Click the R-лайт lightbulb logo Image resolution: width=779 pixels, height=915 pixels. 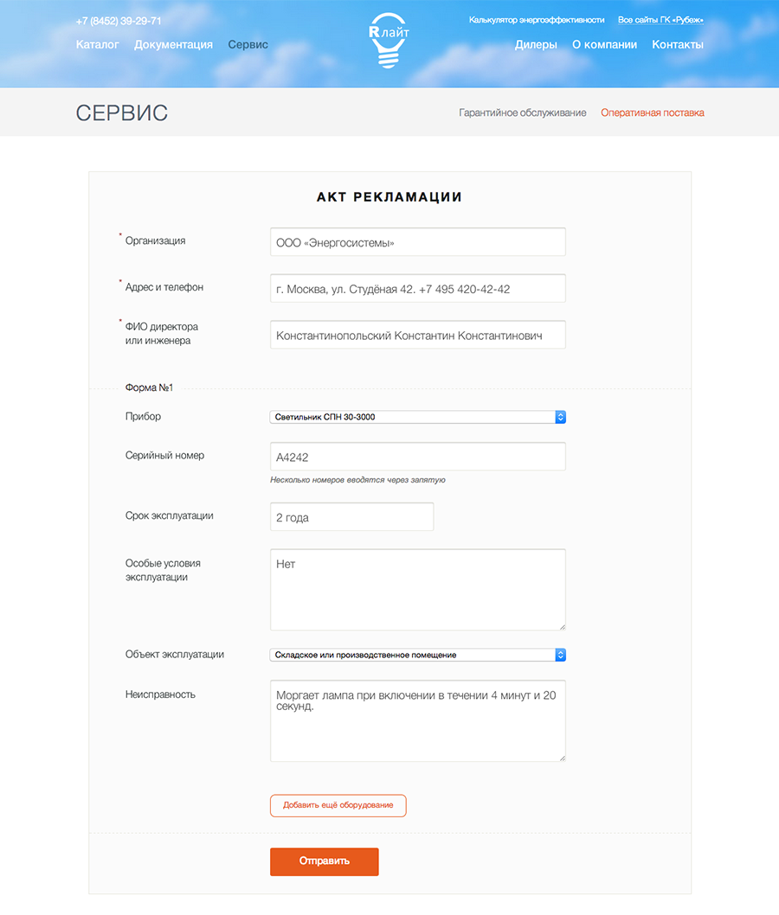click(x=389, y=40)
